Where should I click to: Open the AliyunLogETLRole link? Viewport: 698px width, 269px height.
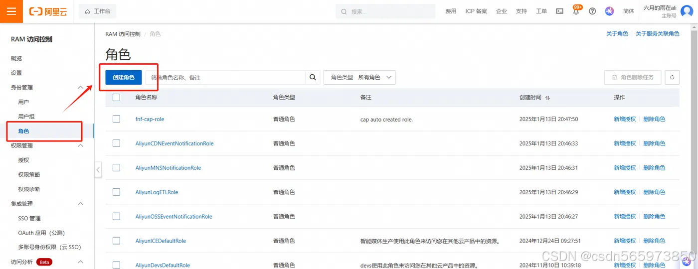click(x=157, y=192)
